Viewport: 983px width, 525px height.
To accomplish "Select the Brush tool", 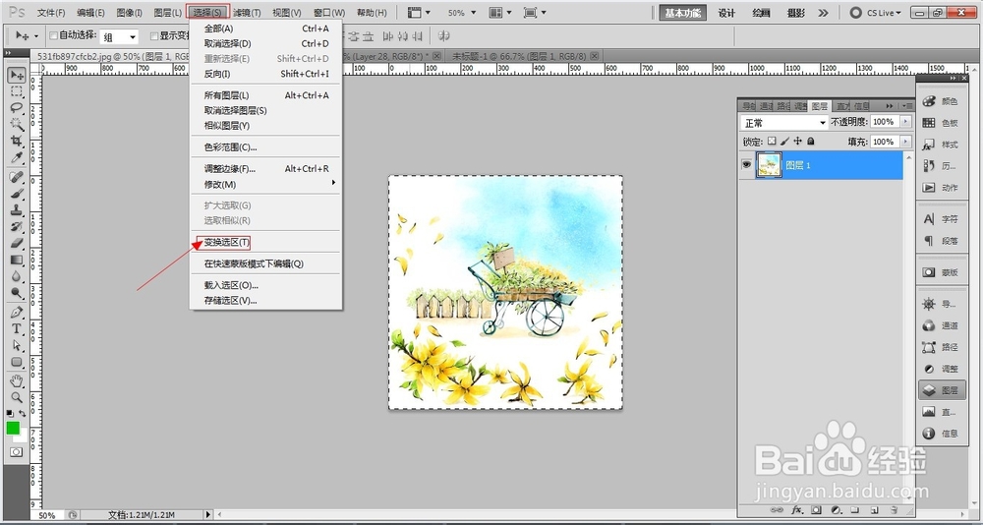I will [17, 194].
